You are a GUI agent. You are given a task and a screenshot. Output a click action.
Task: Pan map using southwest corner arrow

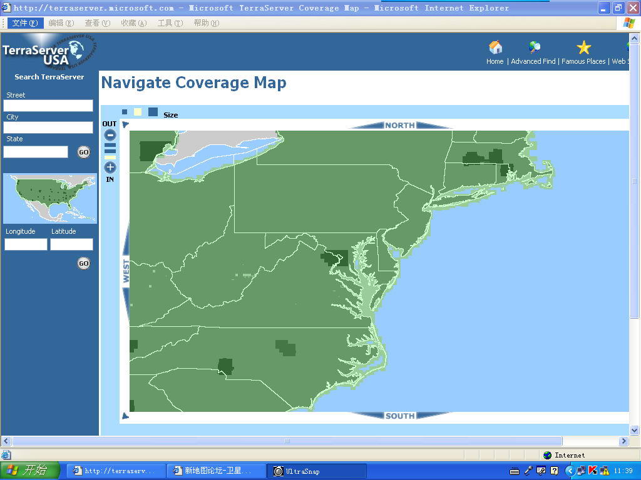click(125, 416)
